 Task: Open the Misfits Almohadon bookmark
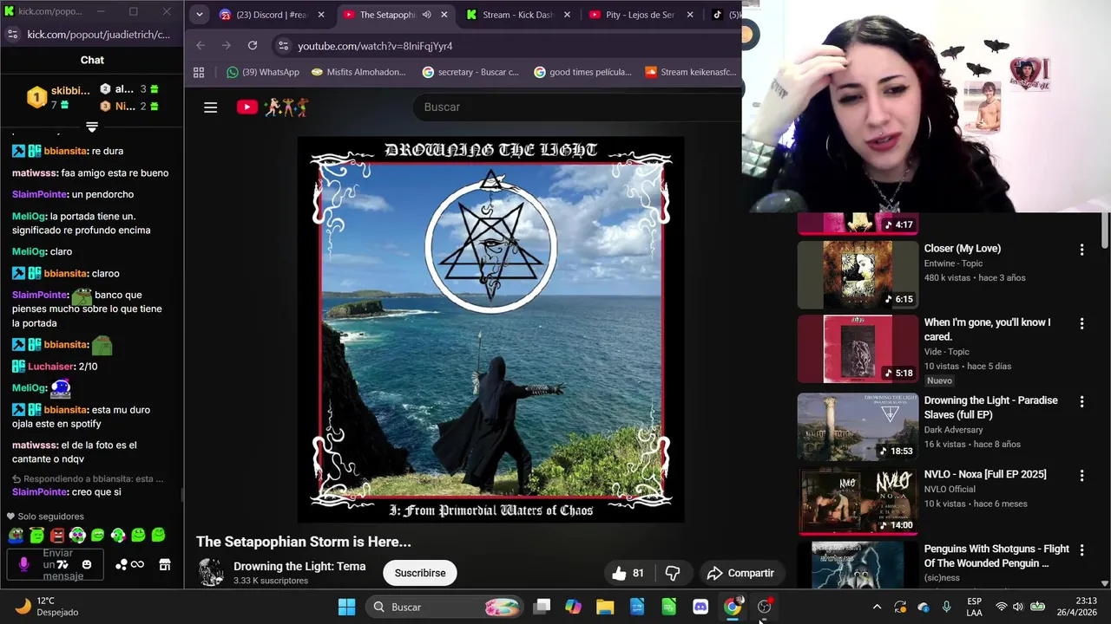[358, 72]
